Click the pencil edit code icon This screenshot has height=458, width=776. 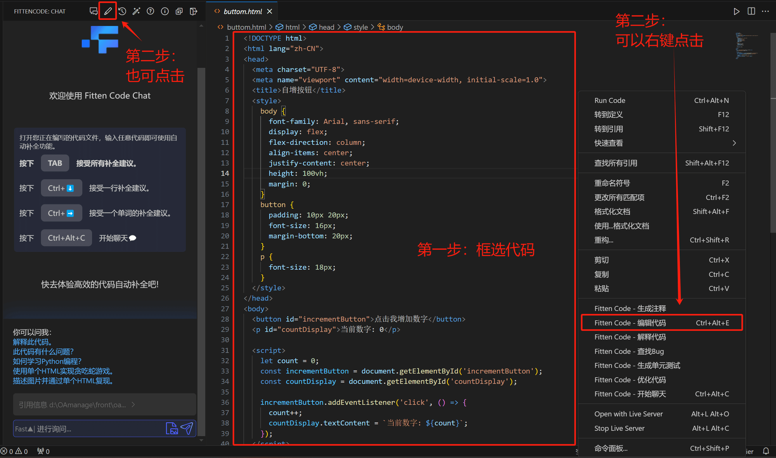click(108, 11)
